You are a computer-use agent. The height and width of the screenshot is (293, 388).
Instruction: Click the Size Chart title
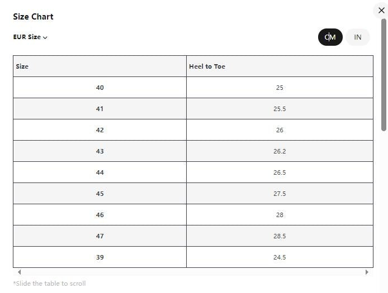33,17
